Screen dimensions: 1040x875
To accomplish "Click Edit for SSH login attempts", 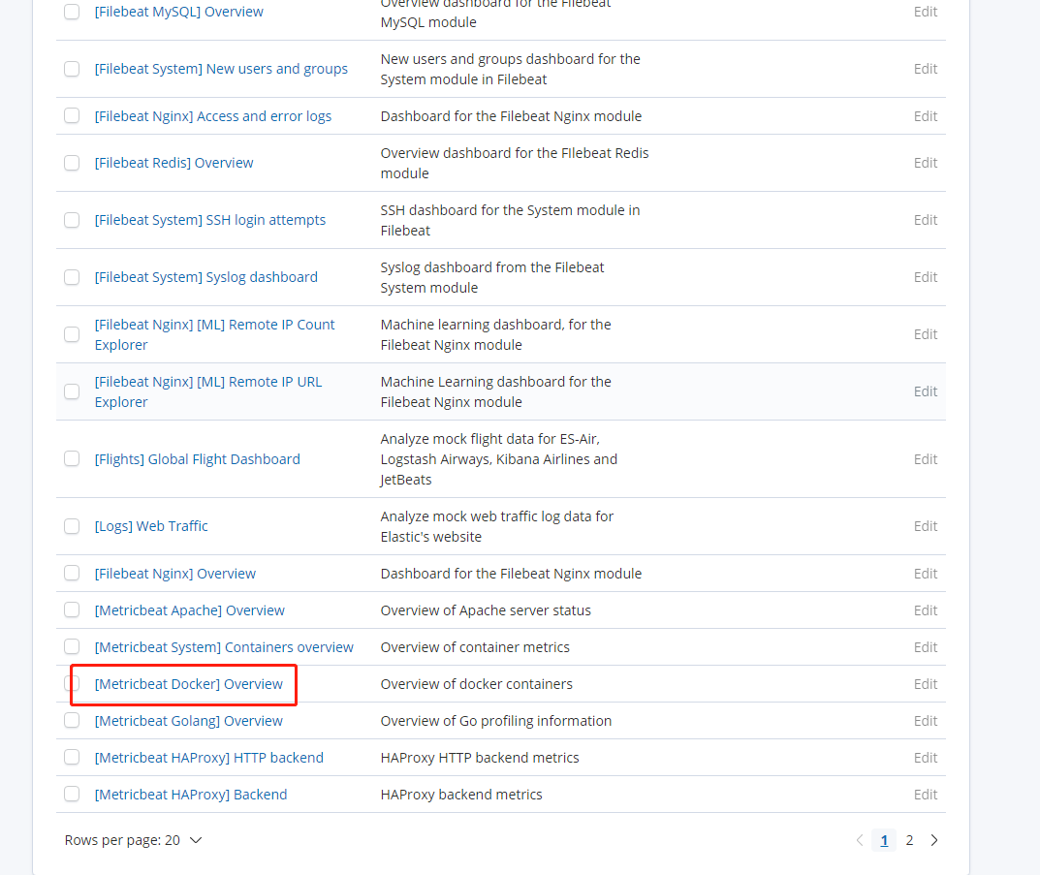I will (x=926, y=220).
